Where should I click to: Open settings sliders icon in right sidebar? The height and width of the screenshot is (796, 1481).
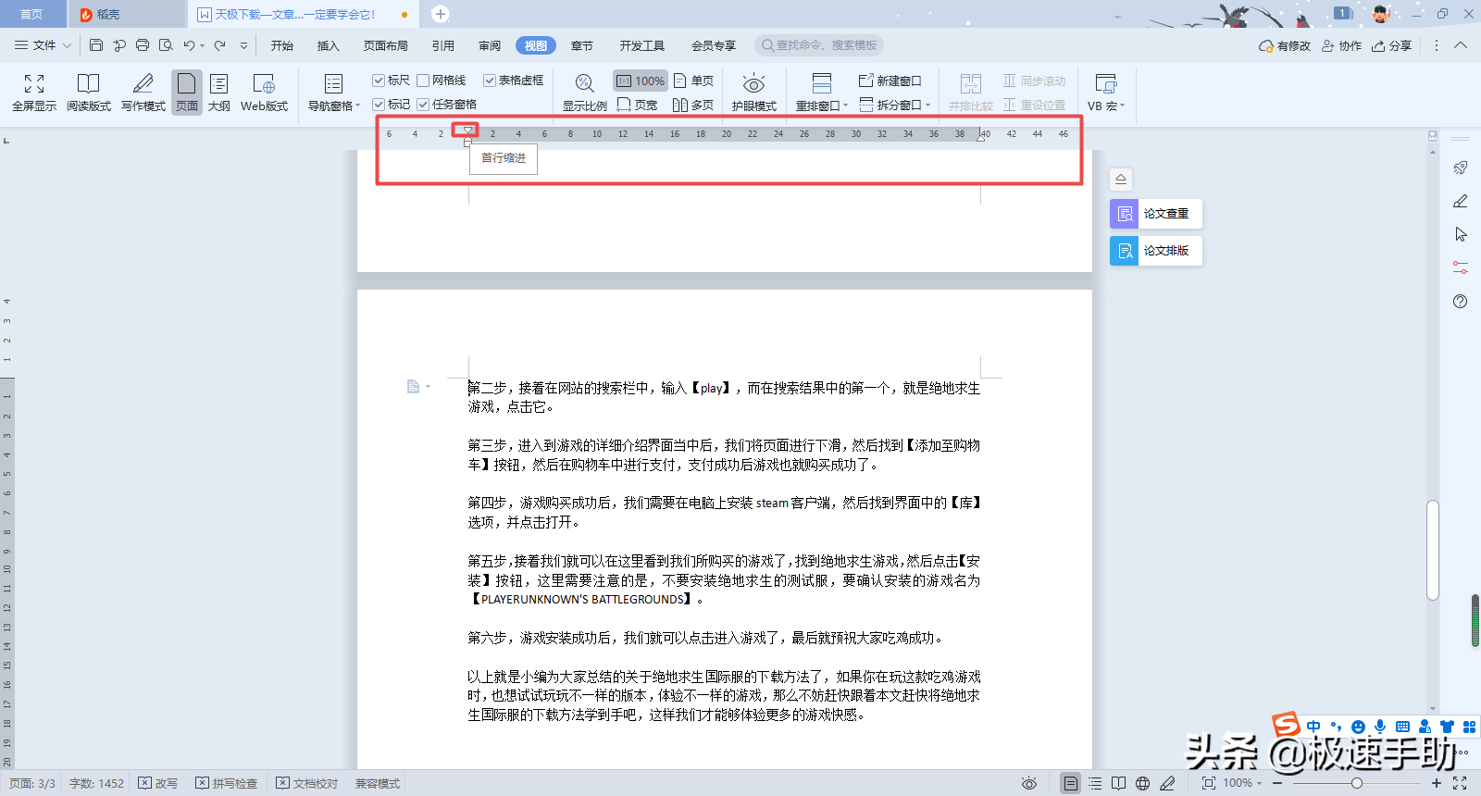(x=1461, y=267)
